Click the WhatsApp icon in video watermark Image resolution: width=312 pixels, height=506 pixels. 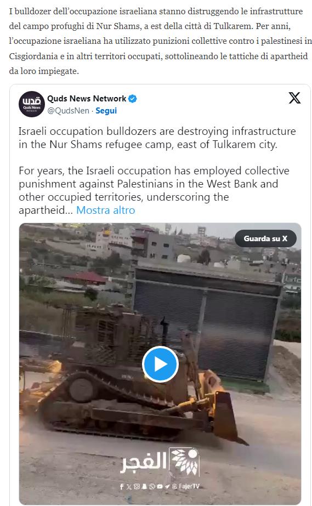[152, 486]
